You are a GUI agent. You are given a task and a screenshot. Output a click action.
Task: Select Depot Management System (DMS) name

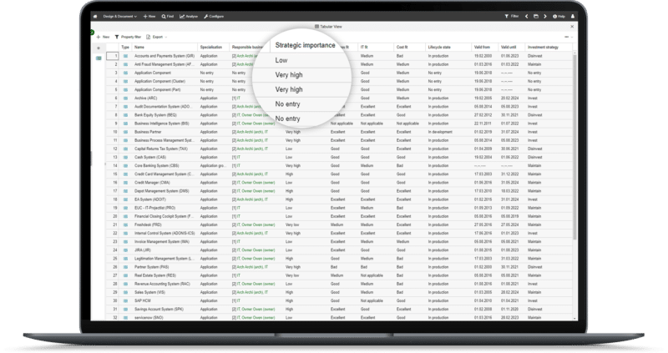[161, 191]
